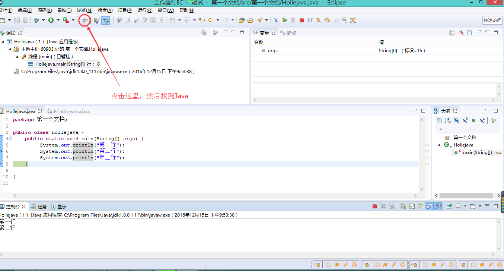Switch to the 显示 tab
Image resolution: width=504 pixels, height=271 pixels.
[x=59, y=206]
